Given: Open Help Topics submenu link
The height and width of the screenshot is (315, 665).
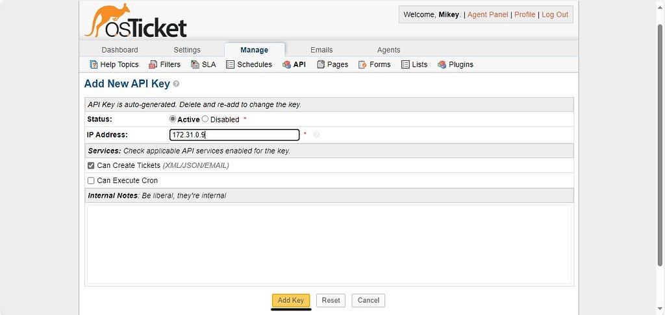Looking at the screenshot, I should [119, 64].
